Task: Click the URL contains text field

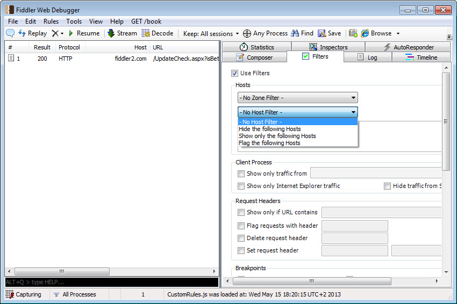Action: coord(382,212)
